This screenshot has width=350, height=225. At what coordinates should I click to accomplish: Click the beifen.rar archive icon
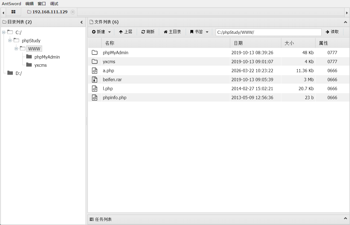click(95, 80)
